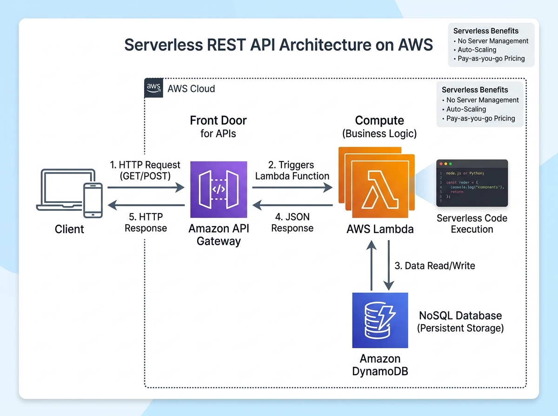Click the red dot in code window
This screenshot has width=558, height=416.
pos(441,164)
